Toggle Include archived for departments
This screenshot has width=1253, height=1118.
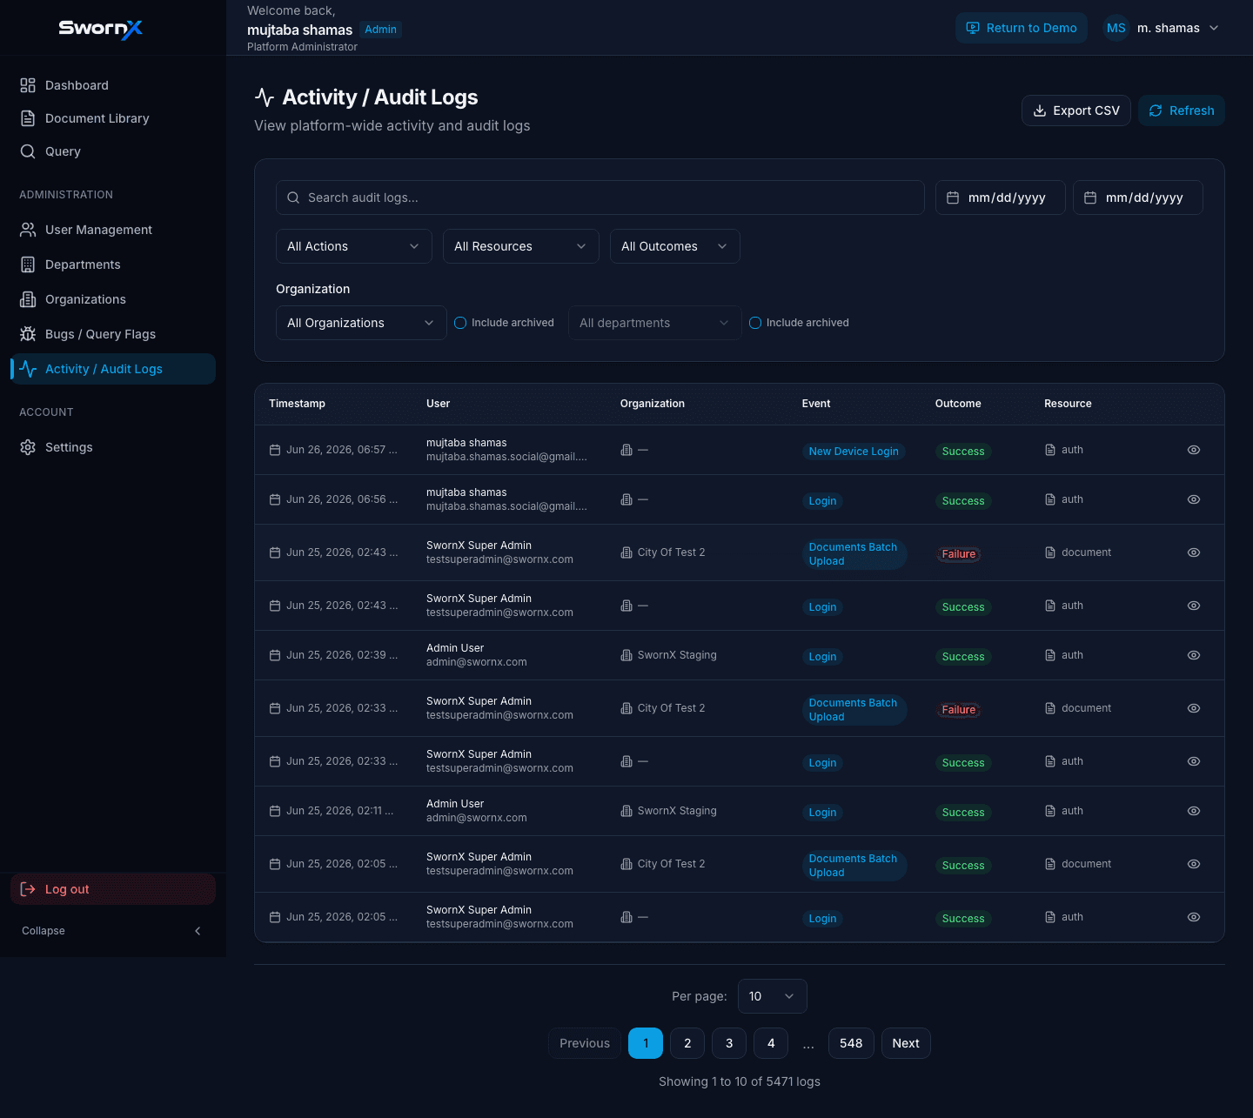755,323
